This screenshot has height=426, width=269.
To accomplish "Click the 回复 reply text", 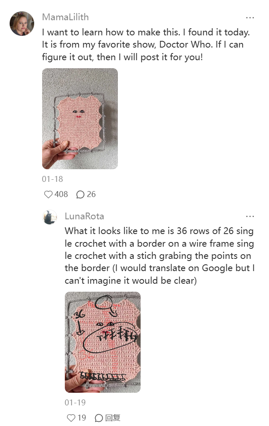I will tap(113, 418).
